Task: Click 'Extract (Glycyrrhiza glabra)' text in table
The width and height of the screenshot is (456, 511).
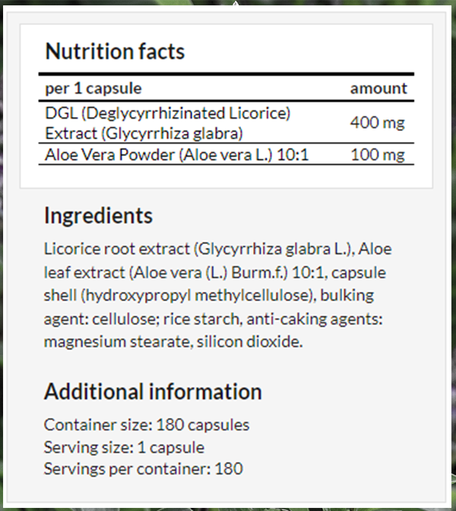Action: tap(144, 133)
